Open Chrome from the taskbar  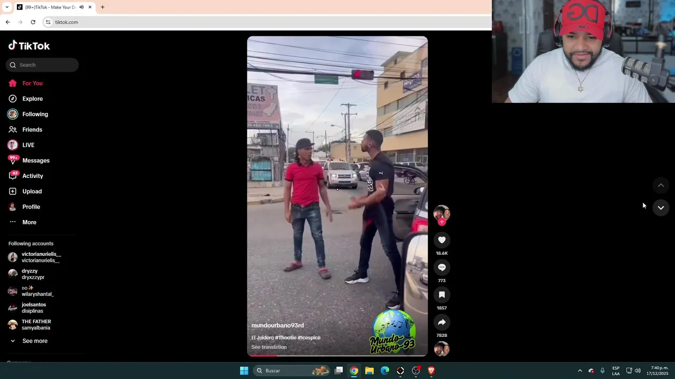[x=354, y=371]
